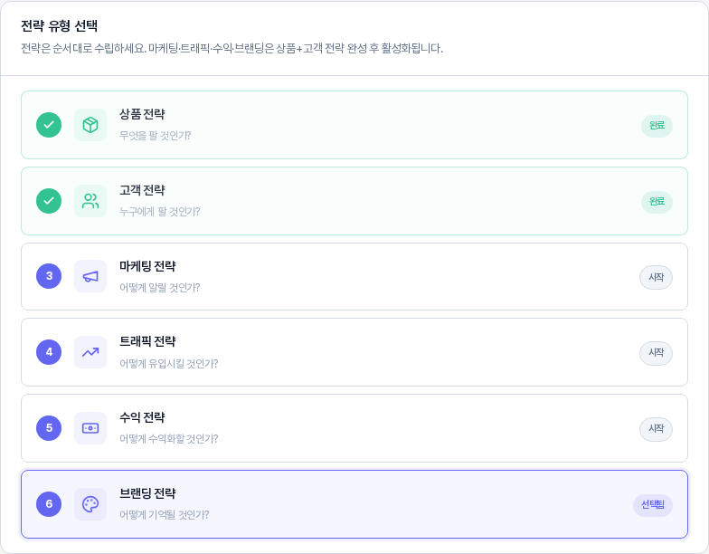
Task: Click the people icon for 고객 전략
Action: pyautogui.click(x=90, y=201)
